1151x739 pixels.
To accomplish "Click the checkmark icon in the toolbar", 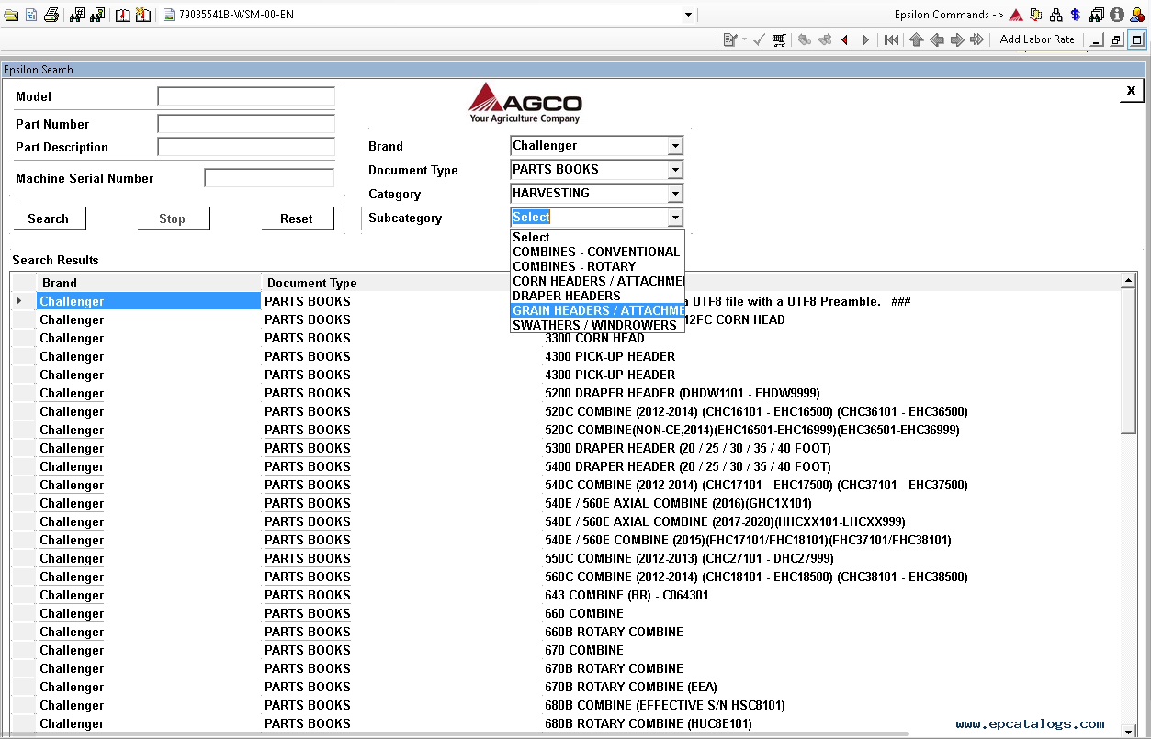I will pos(760,39).
